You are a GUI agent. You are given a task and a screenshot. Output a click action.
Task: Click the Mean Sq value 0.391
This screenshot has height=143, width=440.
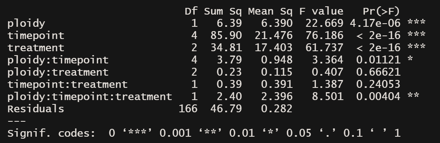pos(277,85)
